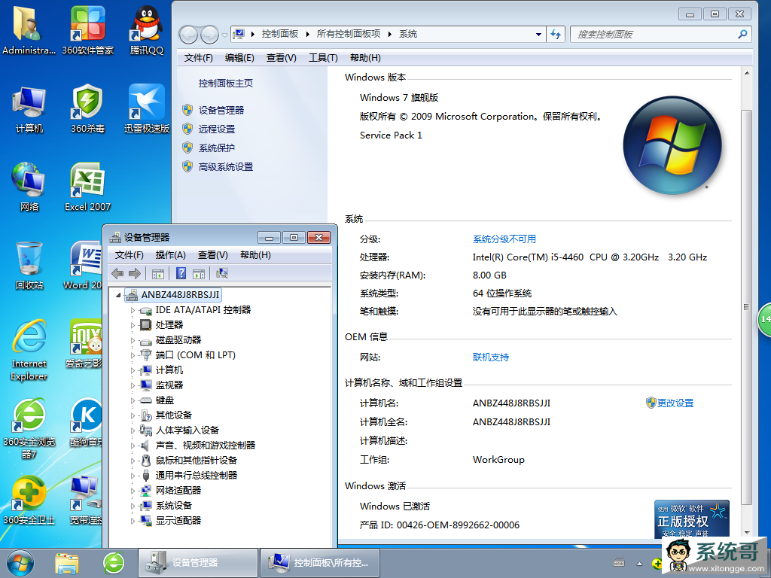Click the 搜索控制面板 search field
771x578 pixels.
click(654, 35)
